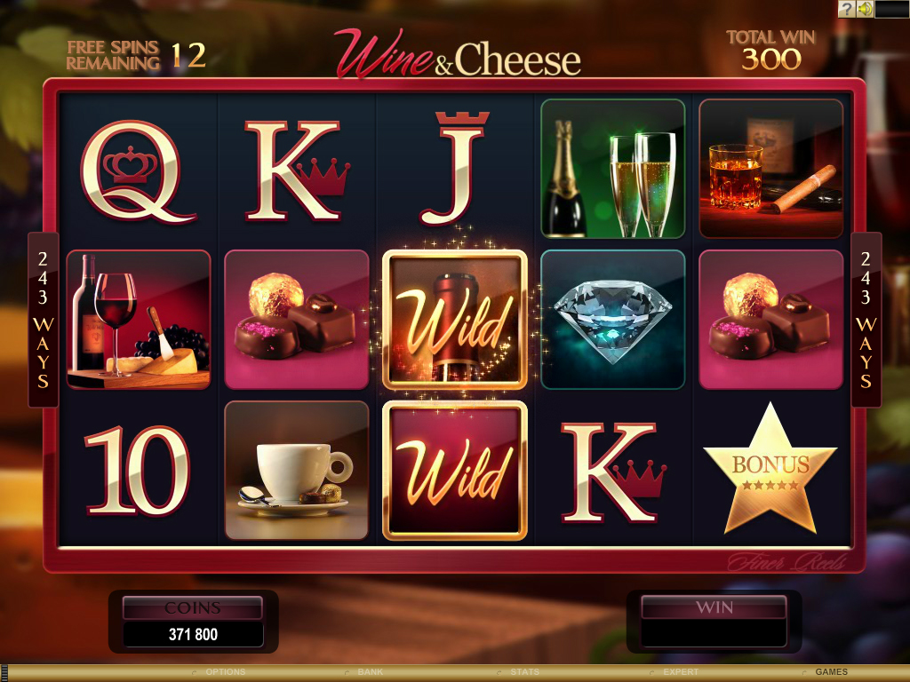Open the Options menu
The image size is (910, 682).
coord(225,671)
